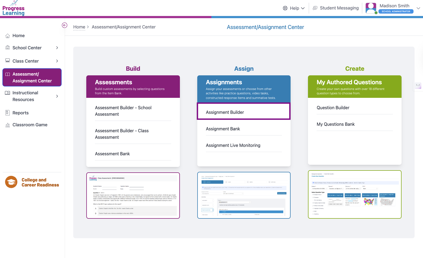Click the Assessment/Assignment Center book icon
This screenshot has height=258, width=423.
click(8, 74)
